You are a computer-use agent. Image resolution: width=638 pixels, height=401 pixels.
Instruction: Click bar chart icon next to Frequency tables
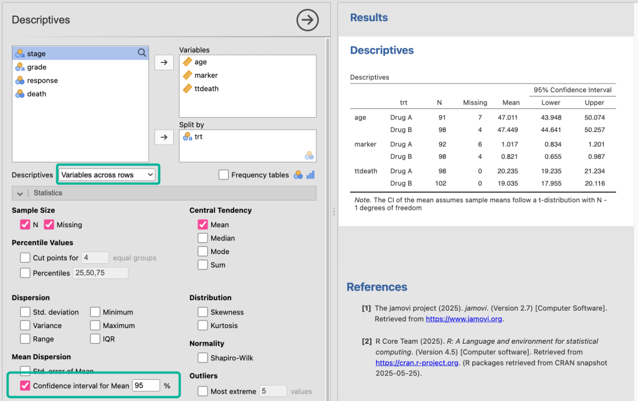click(x=310, y=175)
